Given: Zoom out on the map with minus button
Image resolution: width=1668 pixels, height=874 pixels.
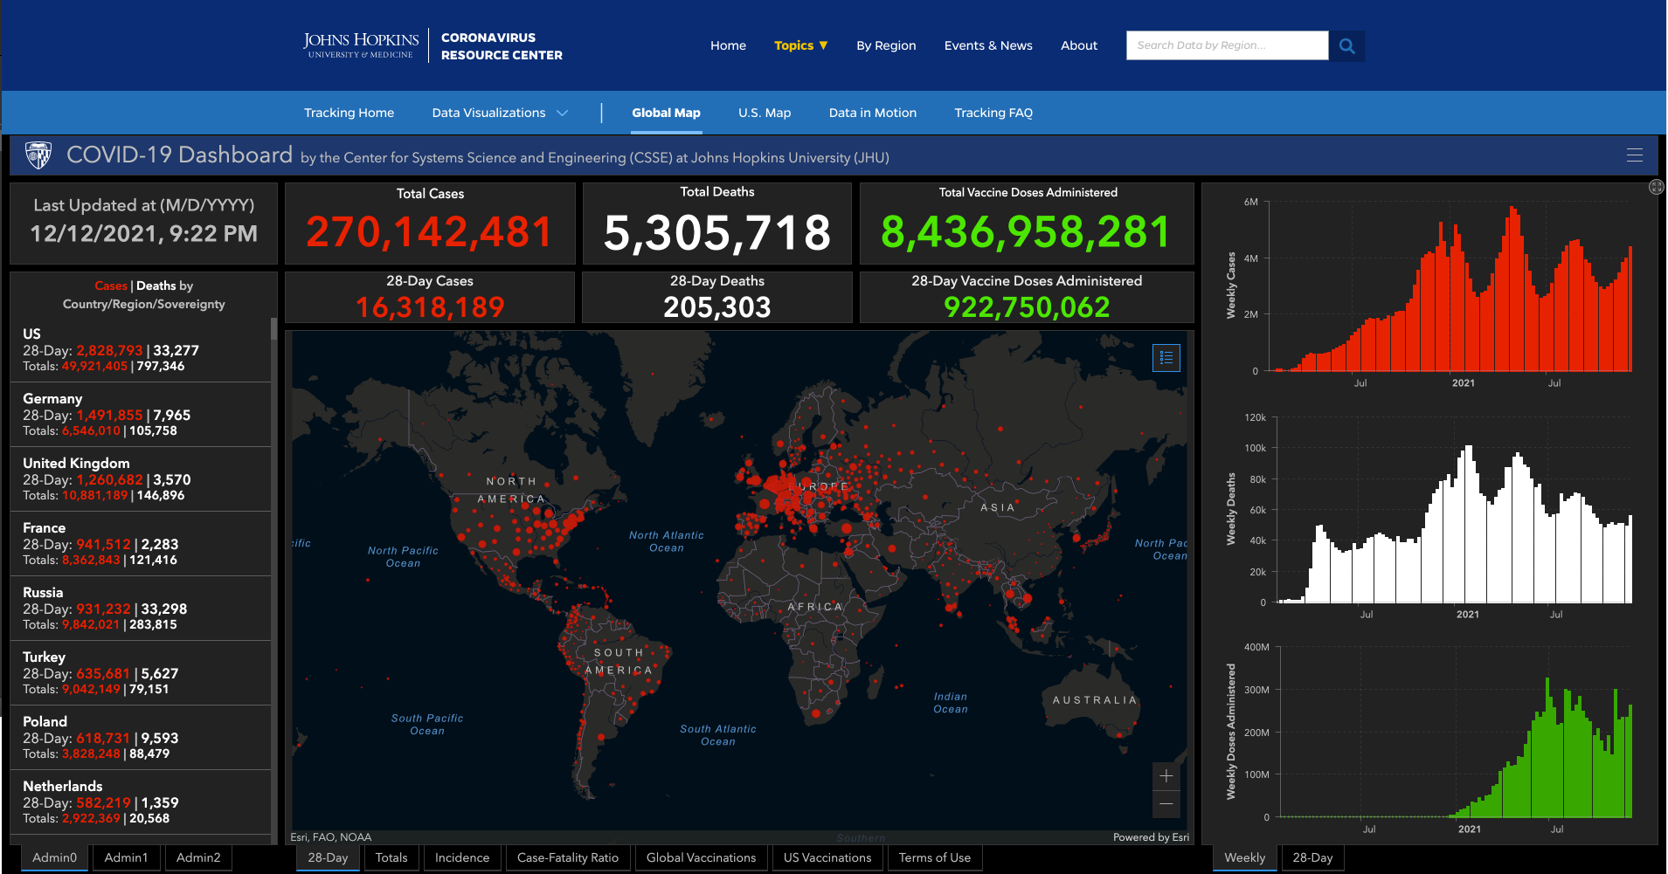Looking at the screenshot, I should (1166, 804).
